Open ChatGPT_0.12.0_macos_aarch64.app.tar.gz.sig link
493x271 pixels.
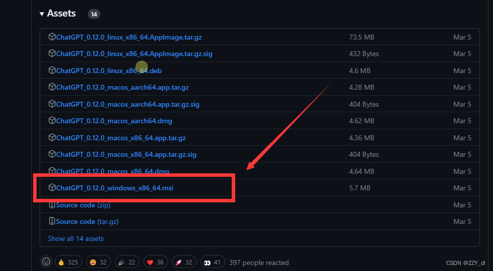click(x=128, y=104)
